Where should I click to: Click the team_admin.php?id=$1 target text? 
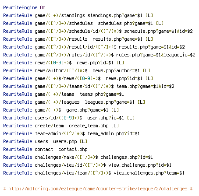[x=114, y=133]
